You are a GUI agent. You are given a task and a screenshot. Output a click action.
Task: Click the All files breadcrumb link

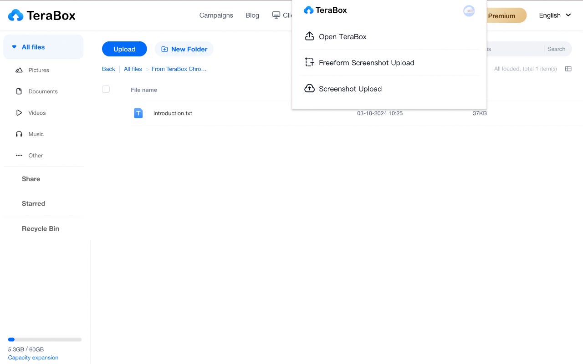(x=133, y=69)
